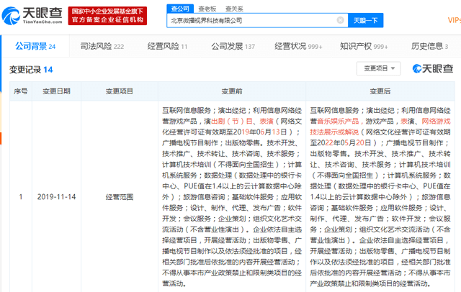Screen dimensions: 461x292
Task: Click the date cell 2019-11-14
Action: [56, 197]
